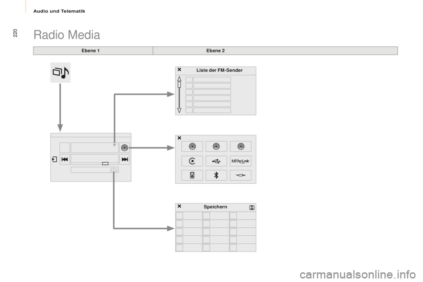Click the Liste der FM-Sender title

(219, 70)
